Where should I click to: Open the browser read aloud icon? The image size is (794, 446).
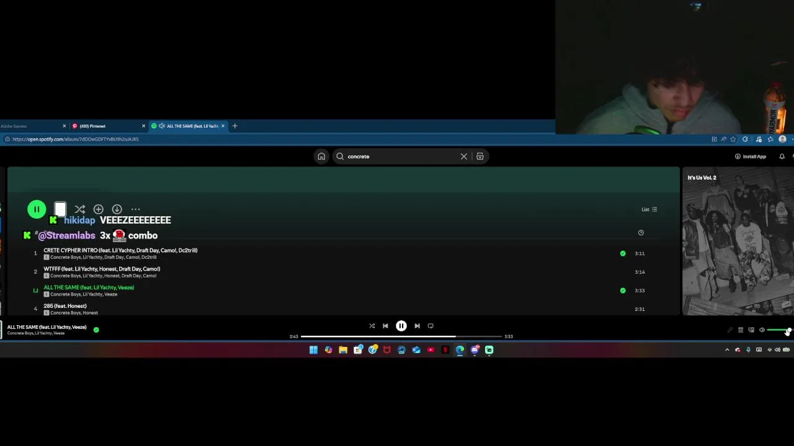(x=723, y=139)
